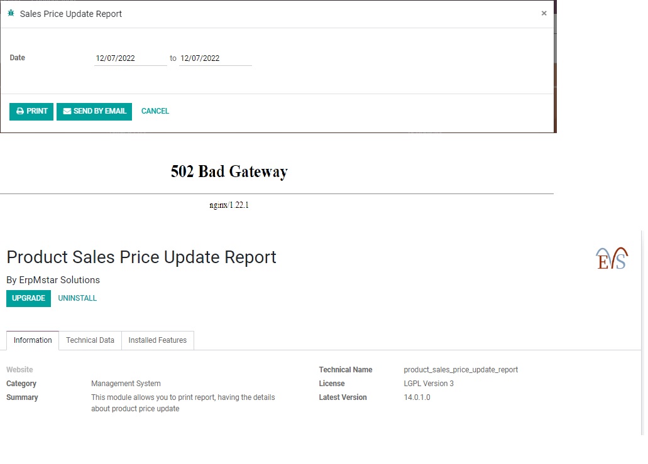Click the 'By ErpMstar Solutions' author link
Viewport: 648px width, 464px height.
53,280
